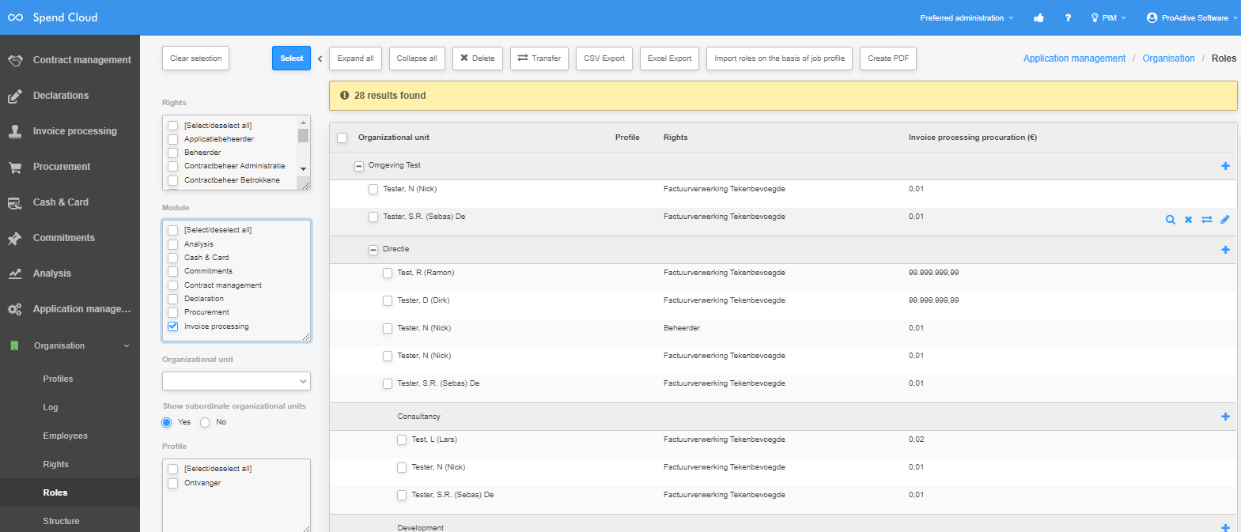Collapse the Organisation sidebar section chevron
This screenshot has width=1241, height=532.
[x=127, y=345]
